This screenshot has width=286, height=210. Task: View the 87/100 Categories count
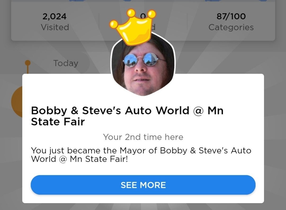pos(231,22)
